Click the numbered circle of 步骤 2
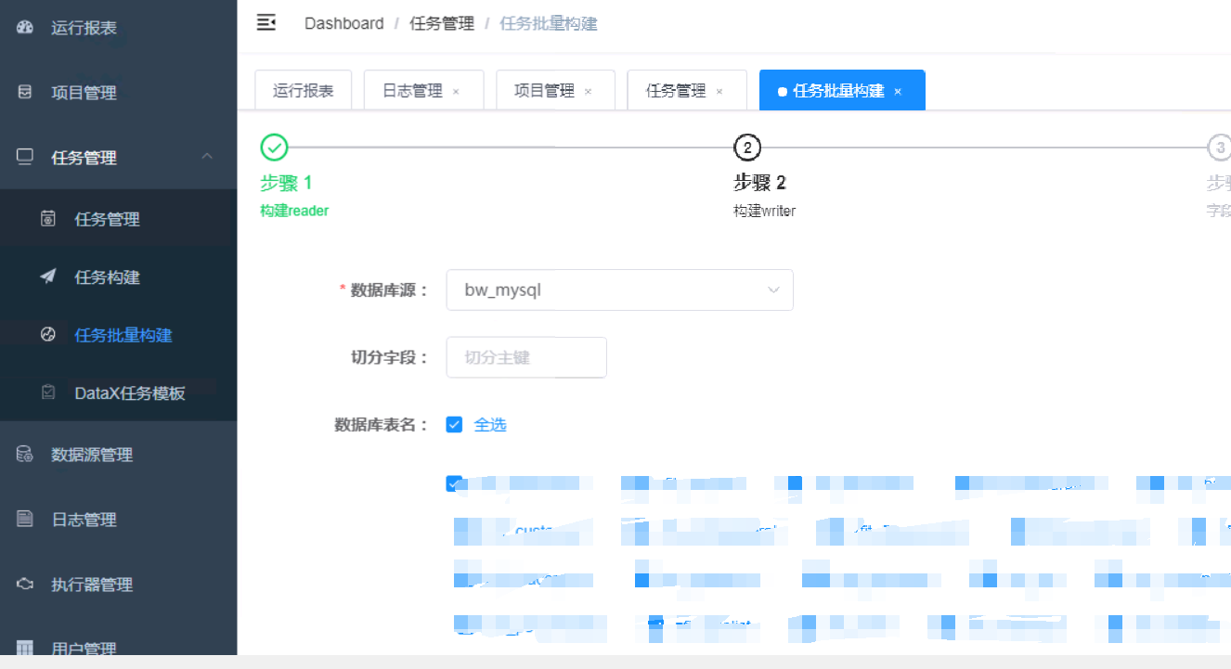 point(747,148)
